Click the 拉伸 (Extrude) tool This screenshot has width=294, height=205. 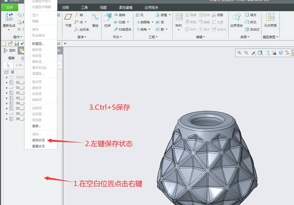coord(108,20)
